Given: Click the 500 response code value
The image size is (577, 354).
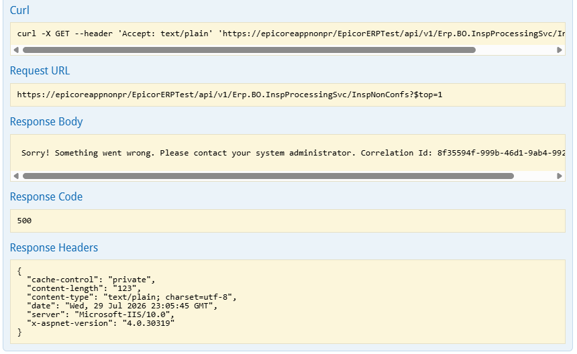Looking at the screenshot, I should coord(24,221).
